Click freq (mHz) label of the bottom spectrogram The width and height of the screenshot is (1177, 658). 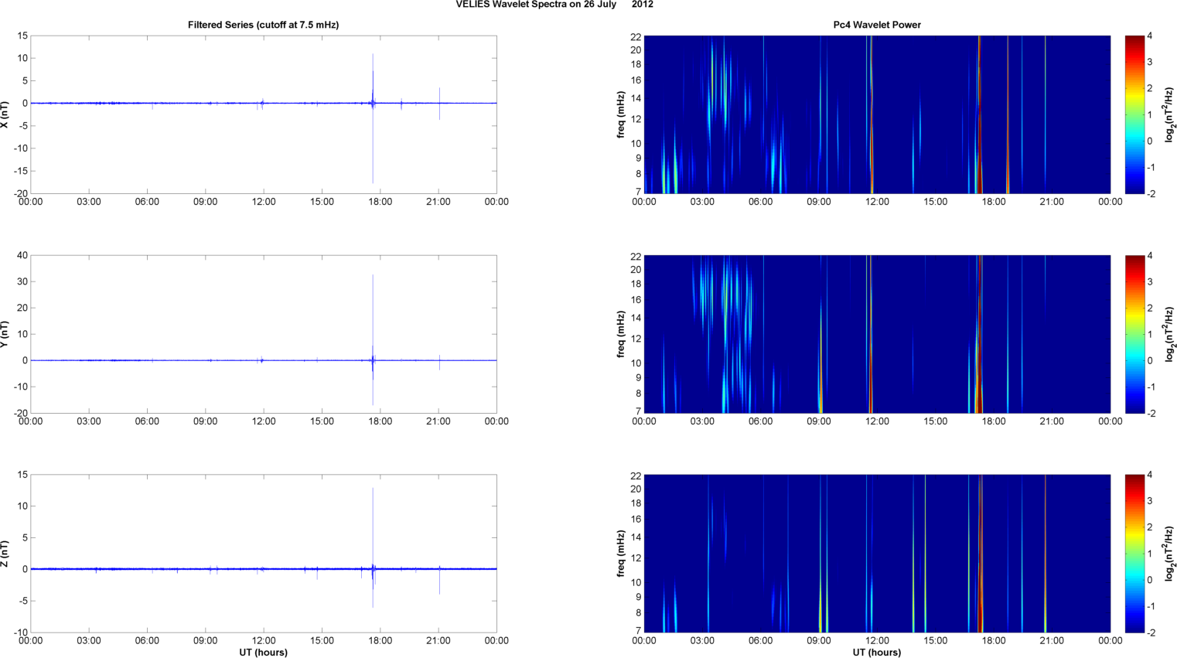621,554
